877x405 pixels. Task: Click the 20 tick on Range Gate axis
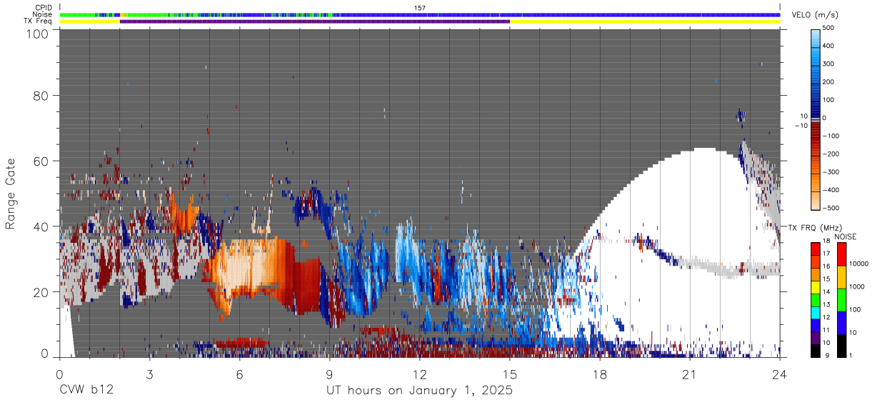point(41,291)
